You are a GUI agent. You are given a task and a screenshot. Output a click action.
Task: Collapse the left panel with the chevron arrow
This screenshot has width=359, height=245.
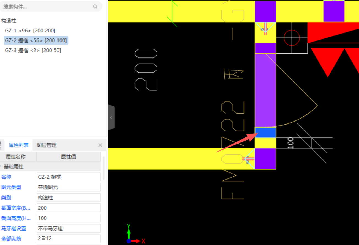[x=111, y=117]
